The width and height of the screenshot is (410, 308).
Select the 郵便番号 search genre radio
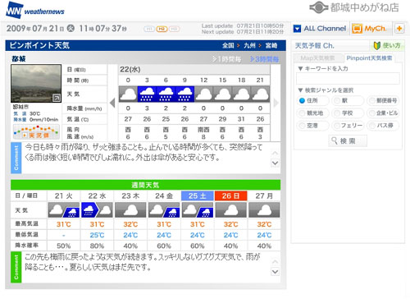[371, 100]
